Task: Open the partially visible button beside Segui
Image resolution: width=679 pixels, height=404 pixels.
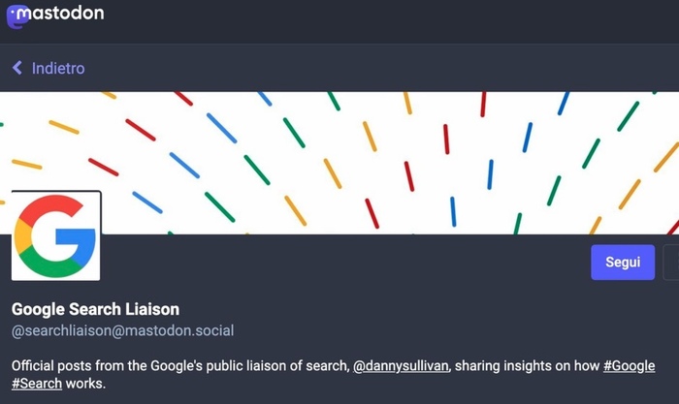Action: [x=671, y=263]
